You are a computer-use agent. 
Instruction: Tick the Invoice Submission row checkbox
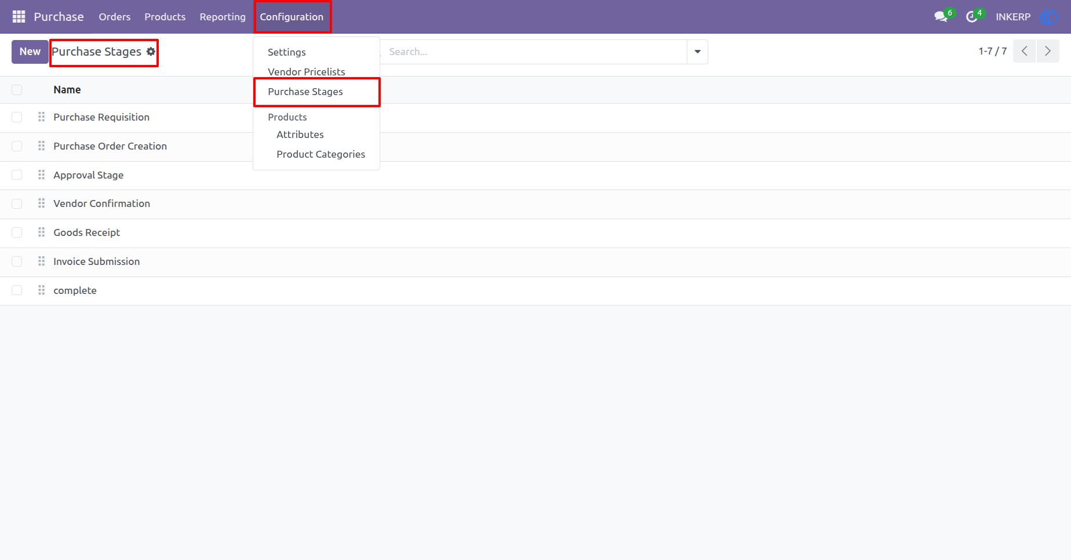pyautogui.click(x=17, y=261)
